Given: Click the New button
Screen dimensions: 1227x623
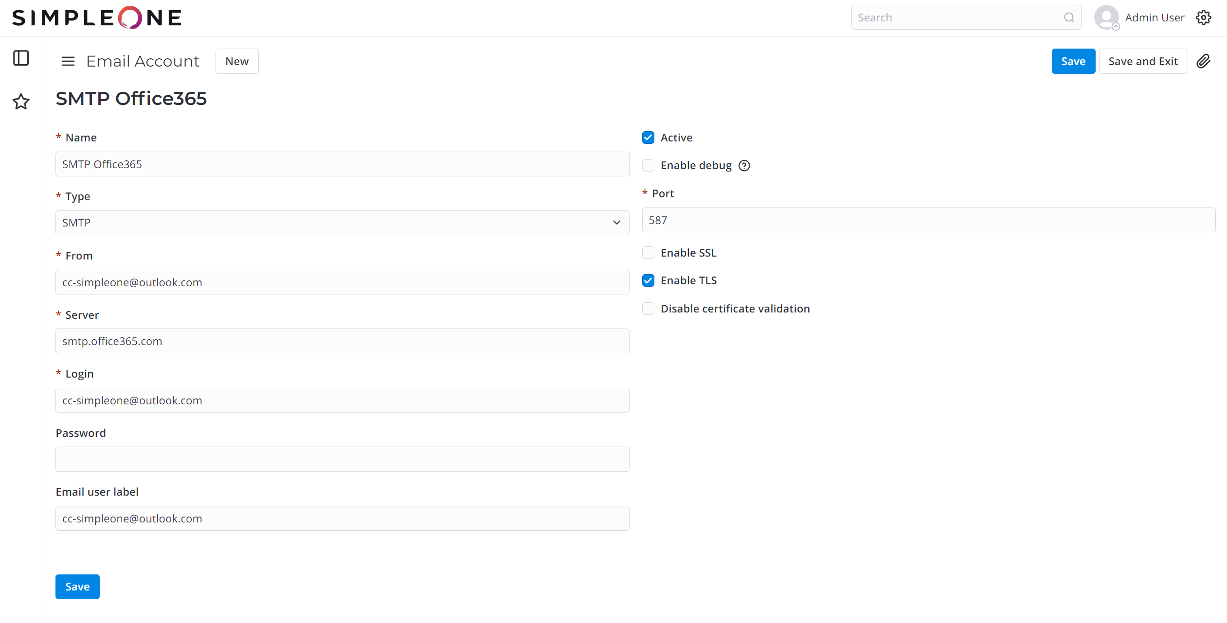Looking at the screenshot, I should (237, 61).
